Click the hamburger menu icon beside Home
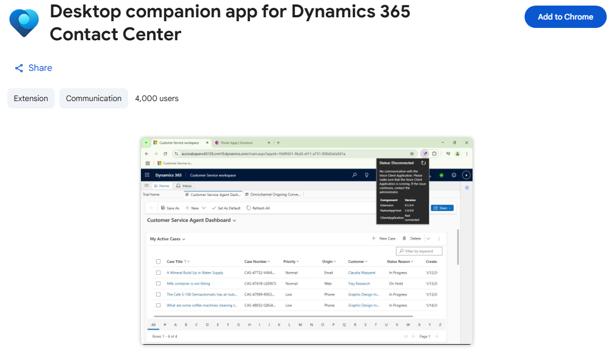 (x=147, y=185)
